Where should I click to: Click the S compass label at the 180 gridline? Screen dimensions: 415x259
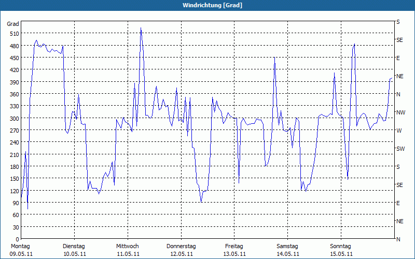click(398, 167)
